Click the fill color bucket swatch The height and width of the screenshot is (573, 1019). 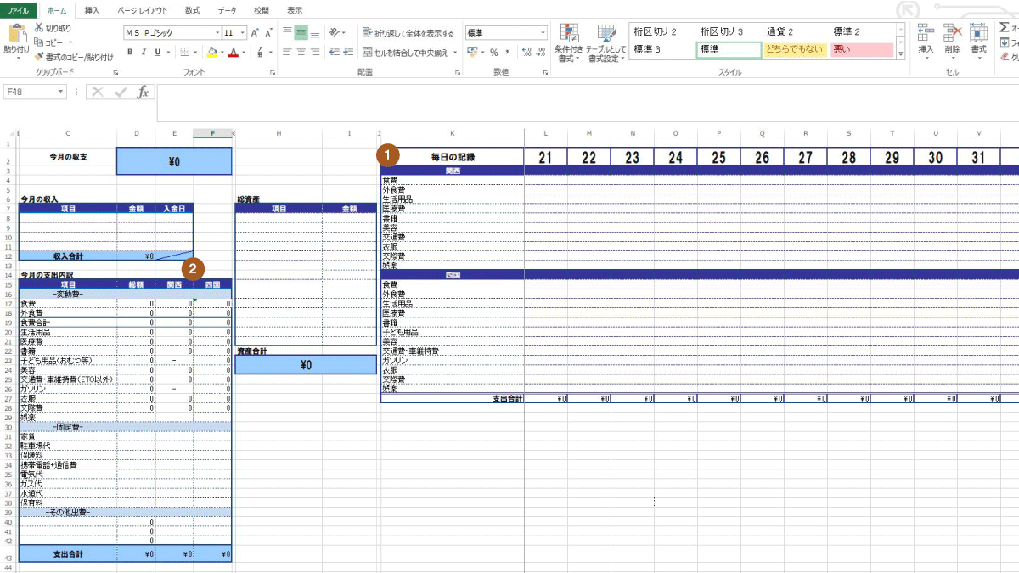(211, 52)
